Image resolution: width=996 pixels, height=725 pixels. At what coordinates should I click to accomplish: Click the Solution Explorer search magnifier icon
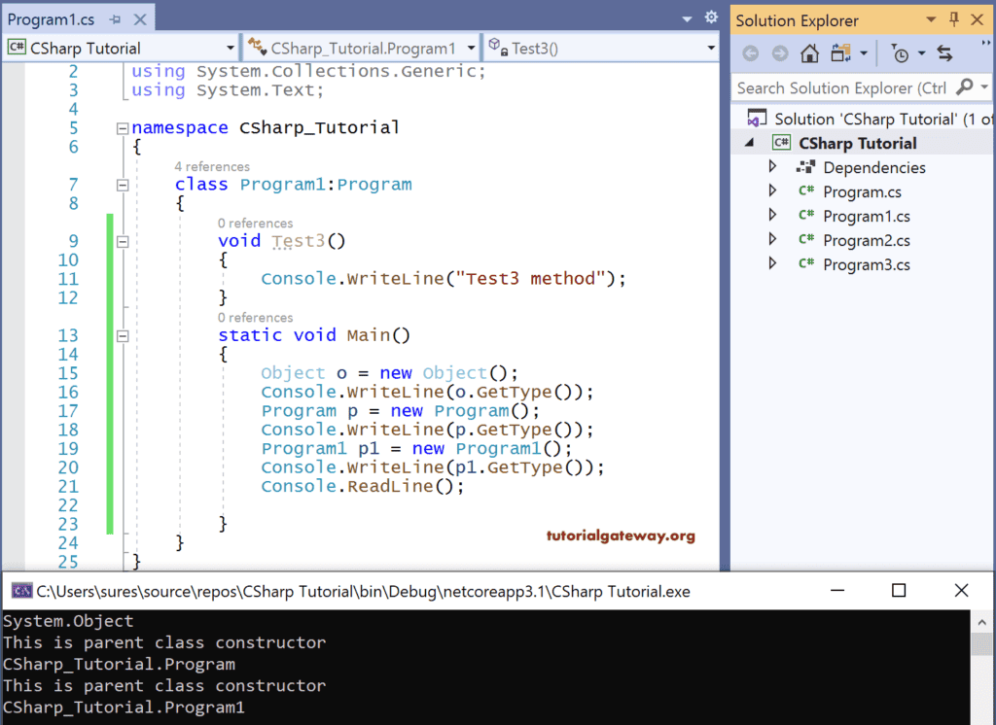964,87
